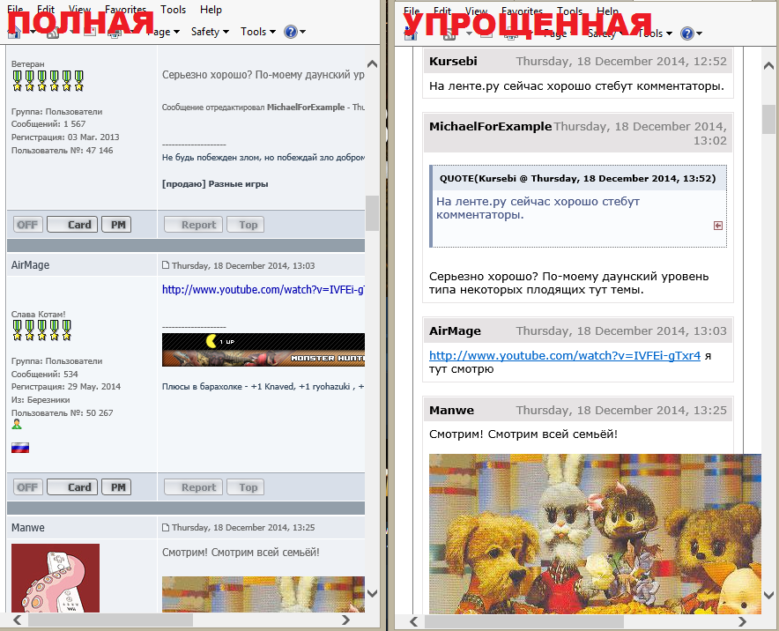779x631 pixels.
Task: Click the OFF button below the Ветеран user's post
Action: [x=28, y=225]
